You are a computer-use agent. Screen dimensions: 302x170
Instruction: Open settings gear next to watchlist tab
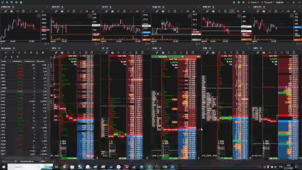click(x=14, y=48)
